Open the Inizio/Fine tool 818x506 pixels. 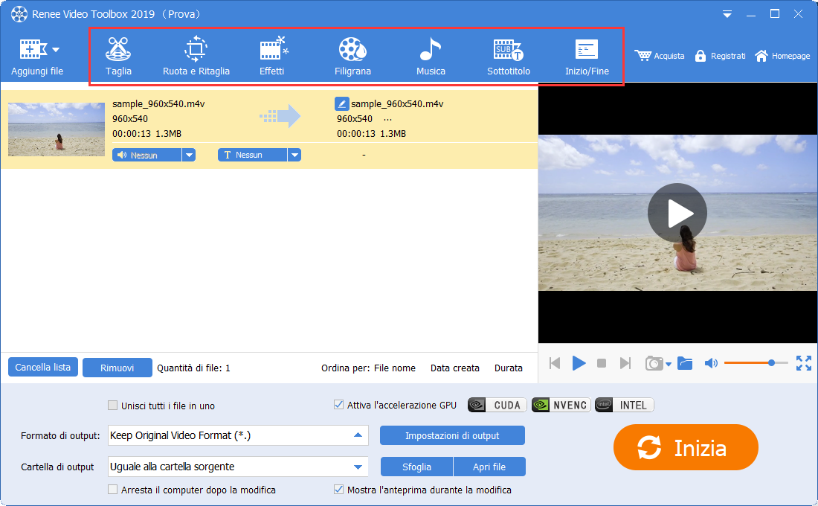(587, 57)
